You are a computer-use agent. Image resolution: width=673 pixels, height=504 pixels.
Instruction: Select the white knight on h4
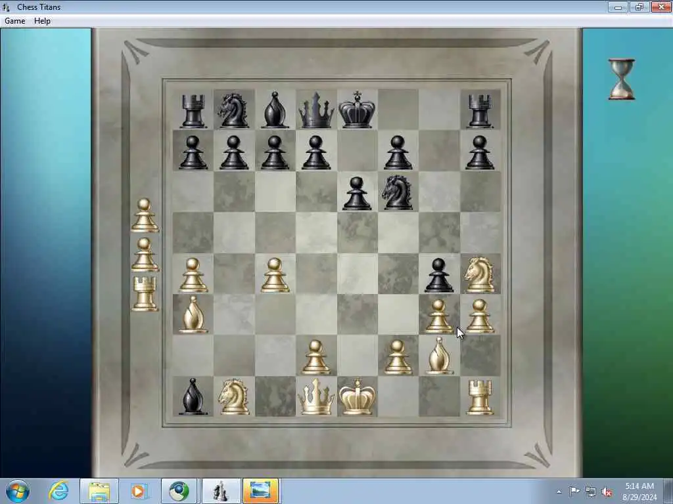(x=479, y=275)
